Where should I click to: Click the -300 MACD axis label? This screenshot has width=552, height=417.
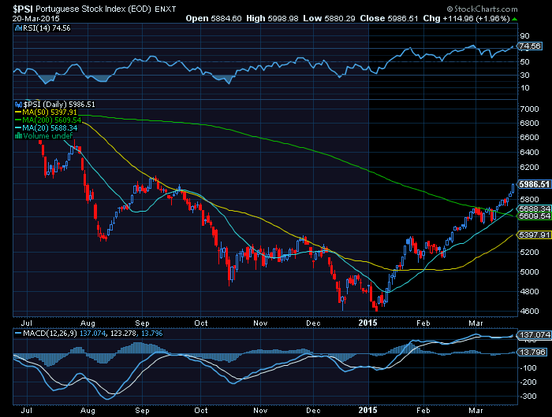tap(528, 397)
